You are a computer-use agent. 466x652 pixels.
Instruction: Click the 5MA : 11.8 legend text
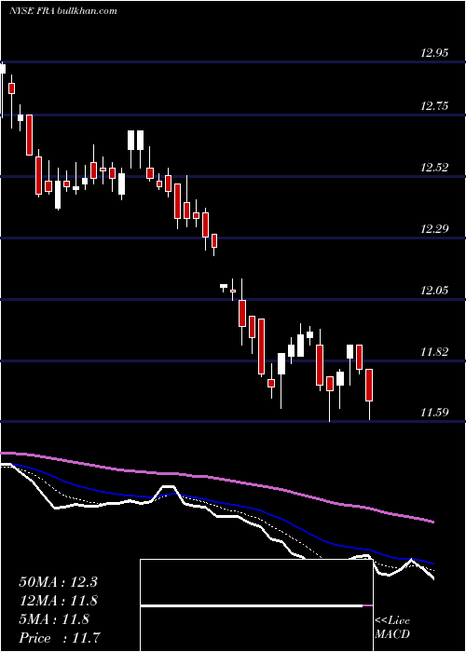(54, 619)
